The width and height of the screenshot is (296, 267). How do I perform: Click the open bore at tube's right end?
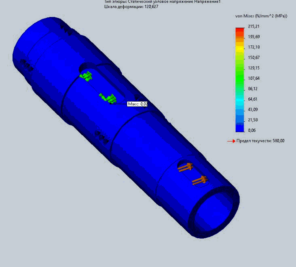[x=214, y=214]
